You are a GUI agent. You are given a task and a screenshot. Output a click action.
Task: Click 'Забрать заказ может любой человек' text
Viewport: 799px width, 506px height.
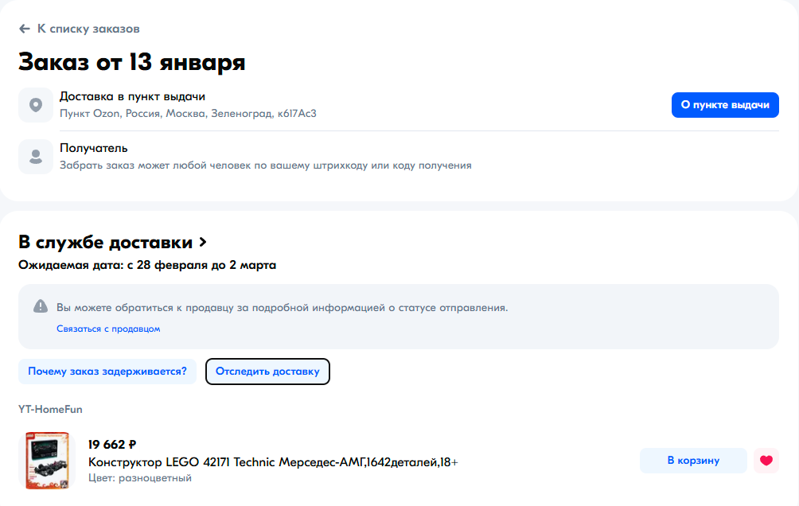(x=266, y=165)
